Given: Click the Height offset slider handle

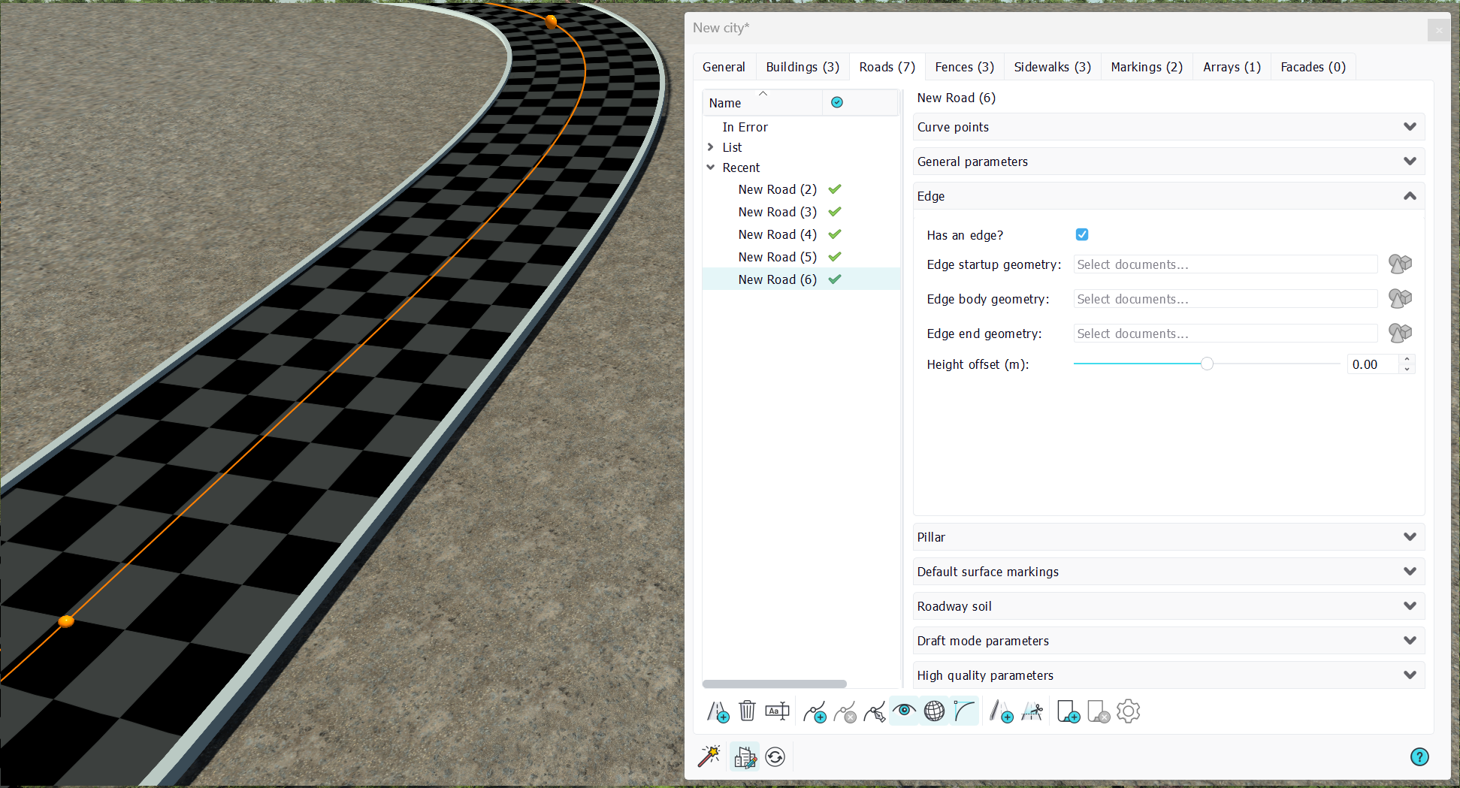Looking at the screenshot, I should [1207, 364].
